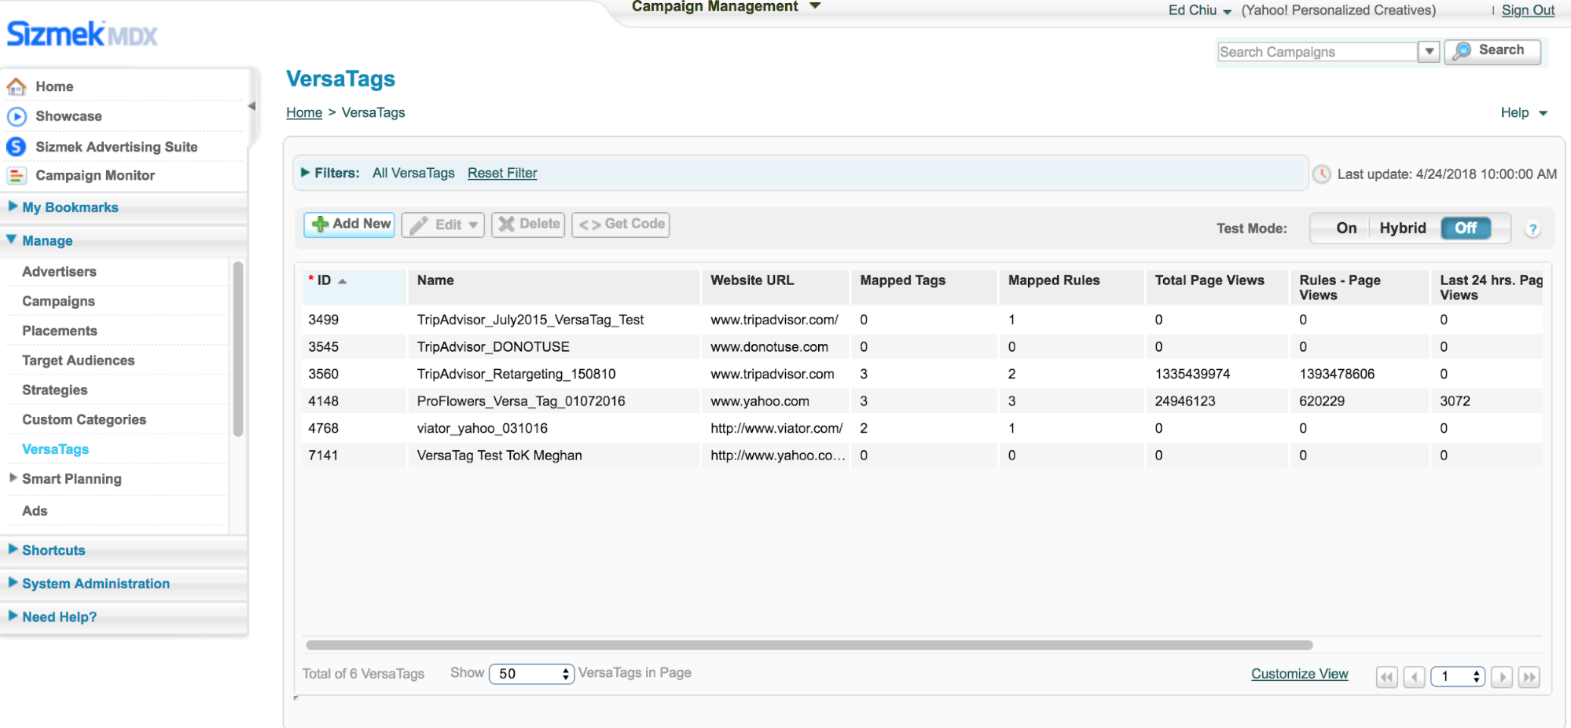Open VersaTags in Manage menu
The height and width of the screenshot is (728, 1571).
point(56,449)
